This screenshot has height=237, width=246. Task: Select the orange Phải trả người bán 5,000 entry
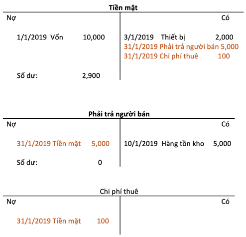click(x=181, y=47)
